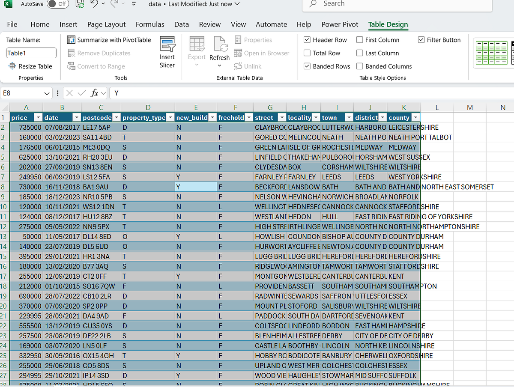Edit the Table Name field
Viewport: 514px width, 387px height.
pyautogui.click(x=30, y=53)
